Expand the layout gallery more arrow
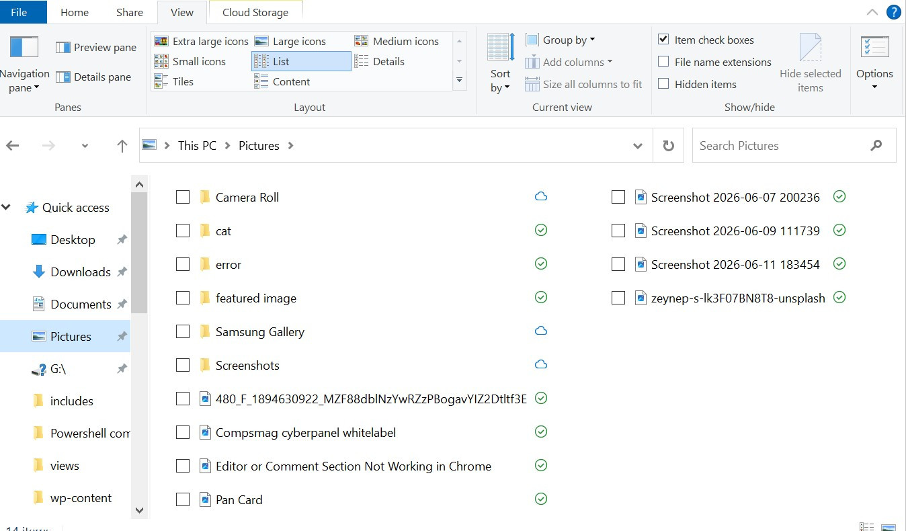Viewport: 906px width, 531px height. (460, 81)
